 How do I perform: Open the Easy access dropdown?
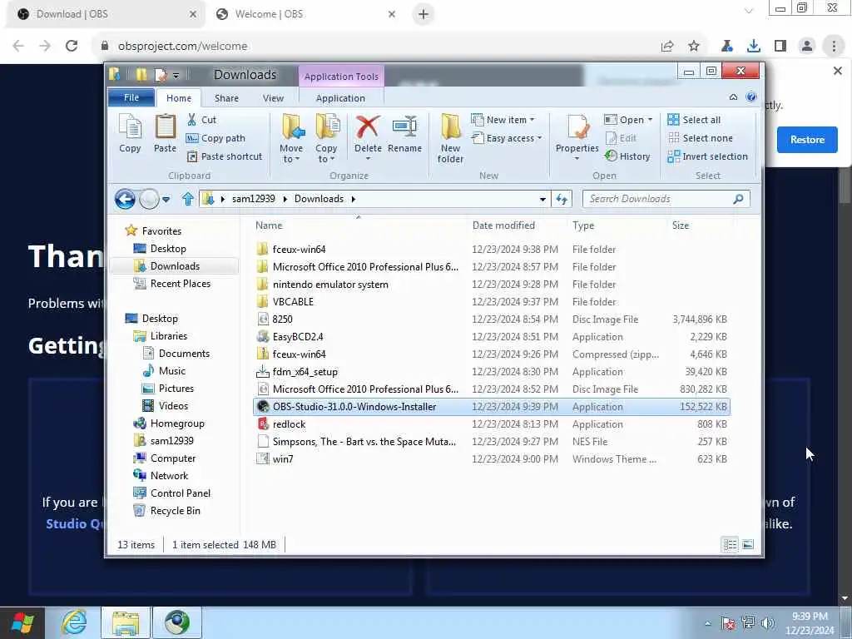tap(507, 138)
